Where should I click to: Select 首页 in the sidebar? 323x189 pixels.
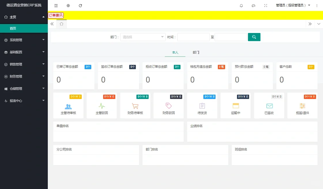[x=24, y=28]
